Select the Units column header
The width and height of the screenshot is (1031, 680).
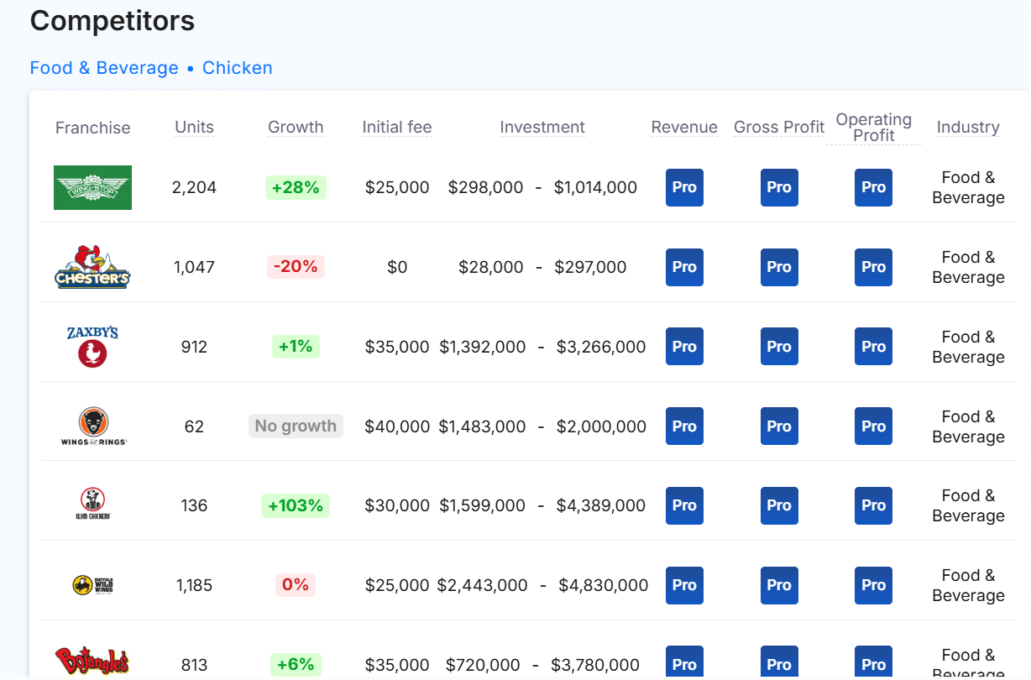(194, 128)
